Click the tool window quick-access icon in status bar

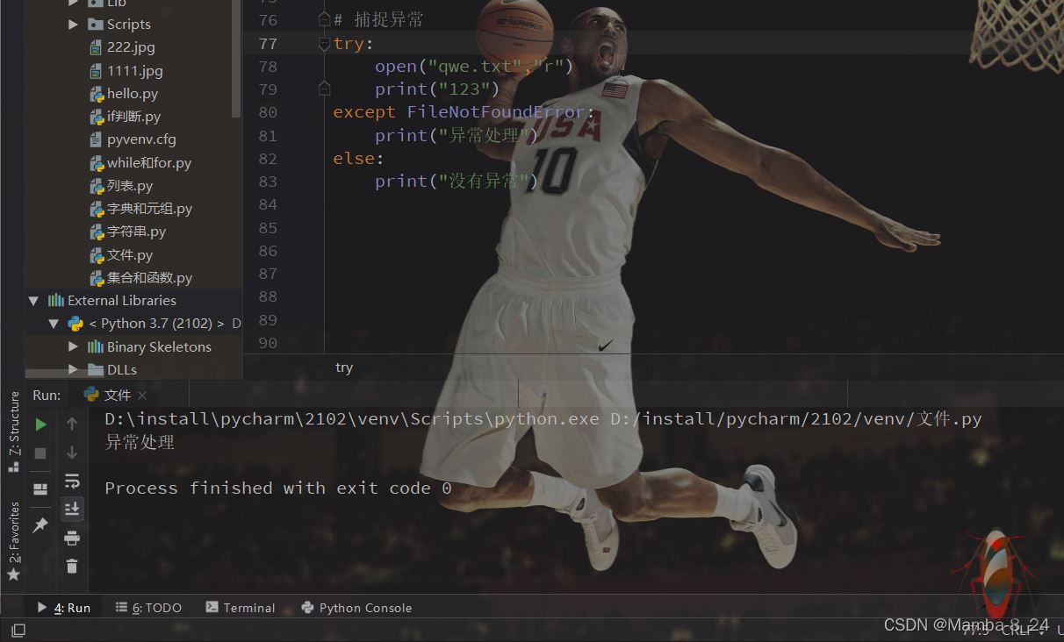[18, 630]
